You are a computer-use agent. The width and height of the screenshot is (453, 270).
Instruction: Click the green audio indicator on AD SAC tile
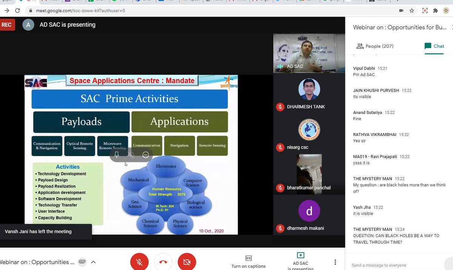point(280,66)
